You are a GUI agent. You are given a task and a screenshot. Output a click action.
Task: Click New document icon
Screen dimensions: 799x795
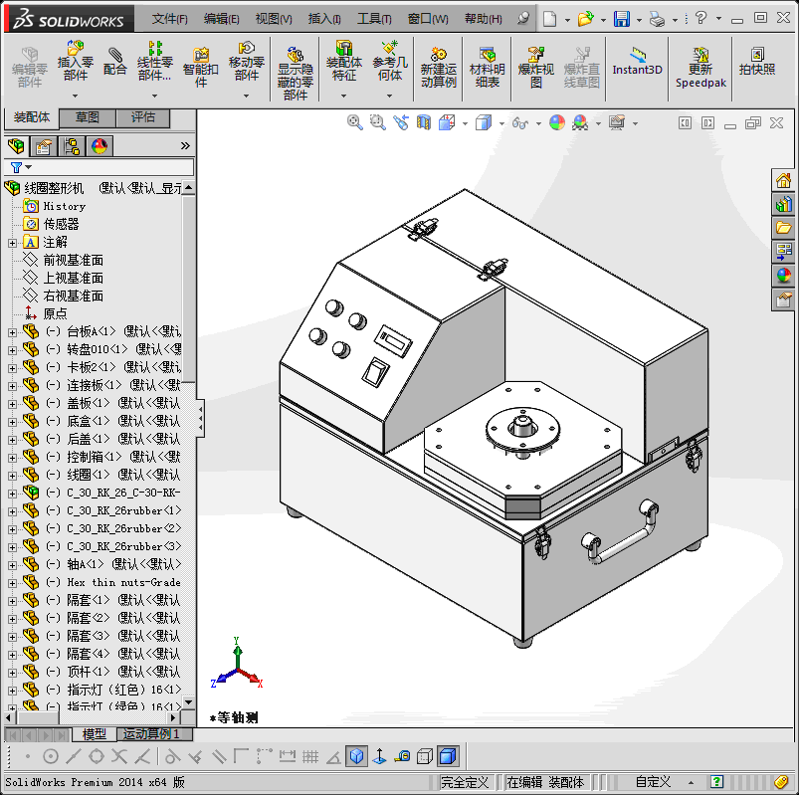coord(549,19)
